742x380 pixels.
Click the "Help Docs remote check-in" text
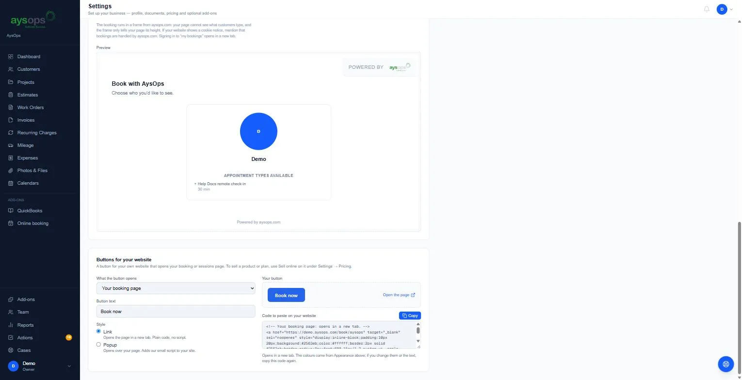(x=222, y=184)
